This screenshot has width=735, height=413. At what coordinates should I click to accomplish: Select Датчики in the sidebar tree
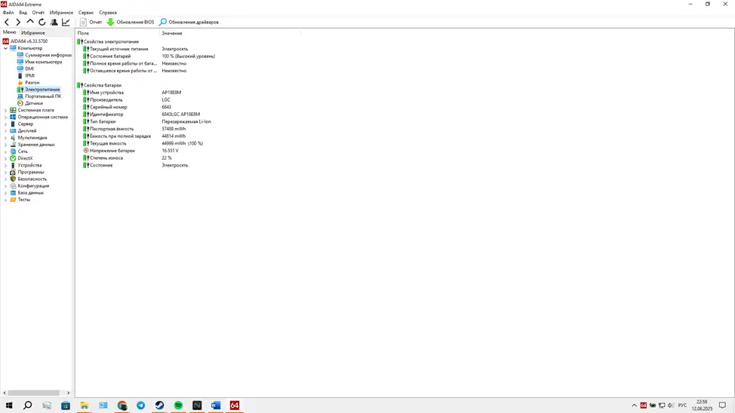click(x=34, y=103)
